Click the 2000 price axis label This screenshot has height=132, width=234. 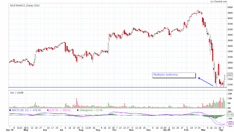[230, 90]
